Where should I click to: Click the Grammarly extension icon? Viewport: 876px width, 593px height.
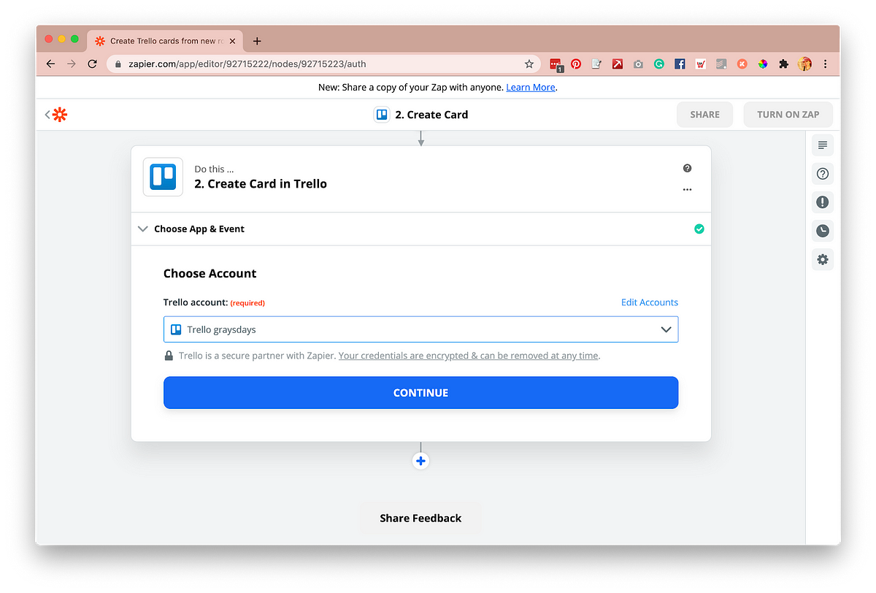[658, 64]
